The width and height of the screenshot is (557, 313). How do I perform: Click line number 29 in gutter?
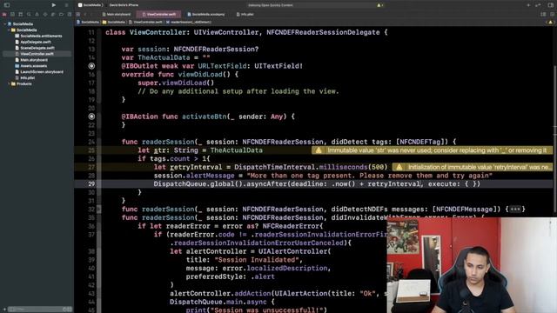click(91, 184)
